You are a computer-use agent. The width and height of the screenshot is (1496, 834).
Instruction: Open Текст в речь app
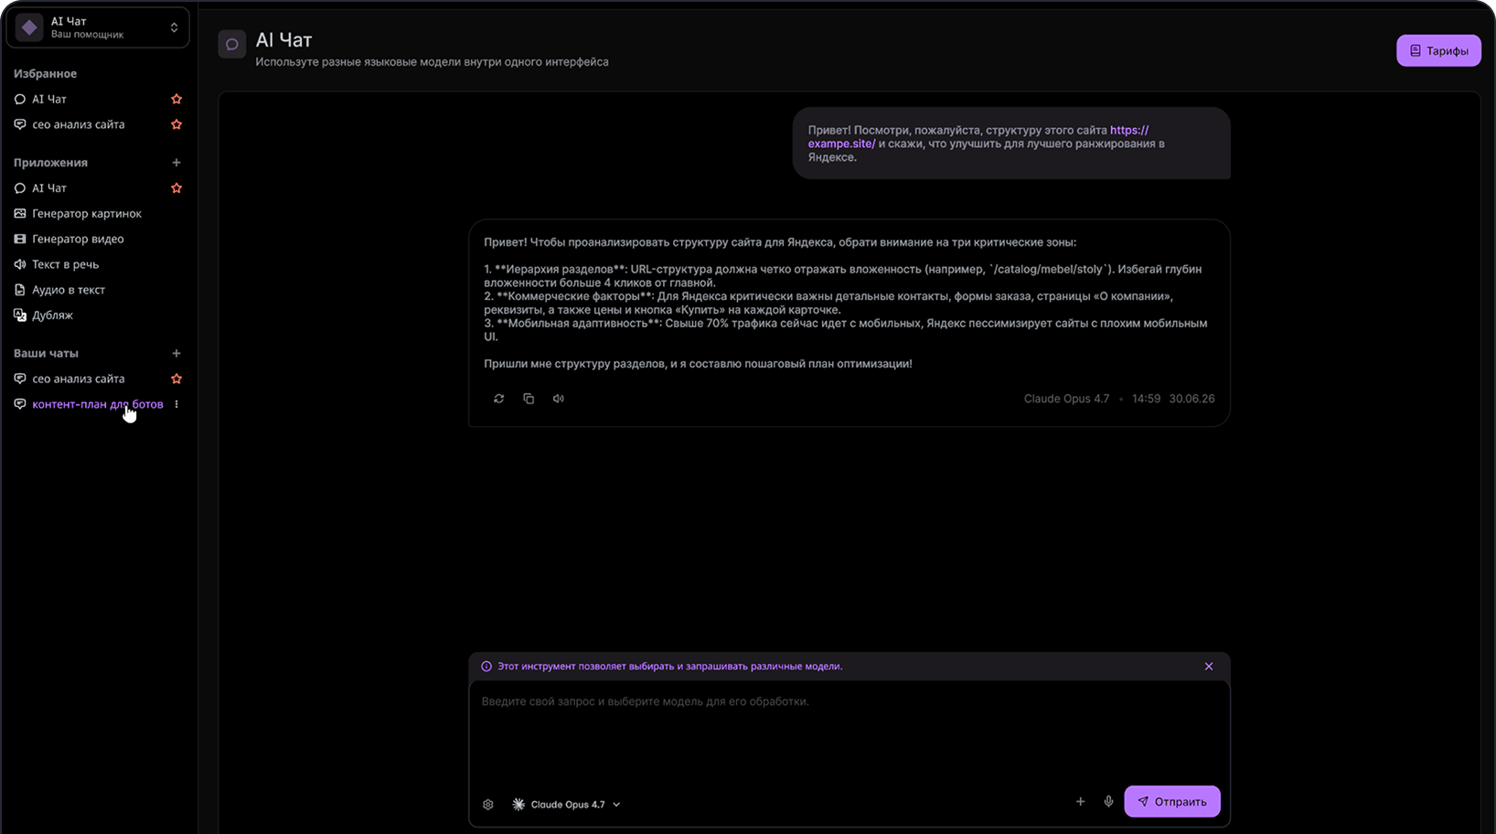click(x=66, y=264)
